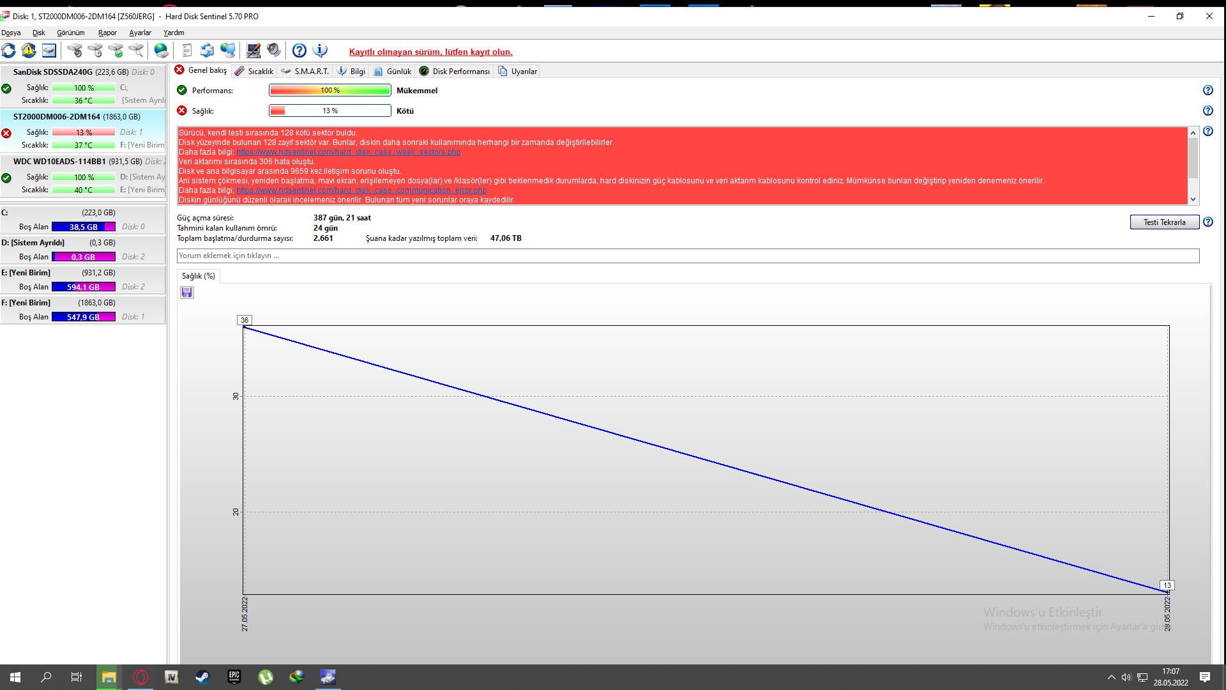Click the speaker sound icon in the toolbar
This screenshot has width=1226, height=690.
[x=274, y=50]
